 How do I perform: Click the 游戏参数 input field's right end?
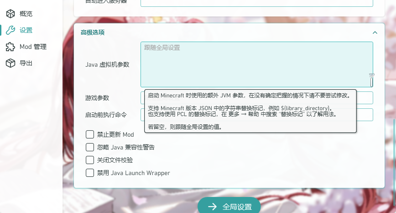coord(365,98)
